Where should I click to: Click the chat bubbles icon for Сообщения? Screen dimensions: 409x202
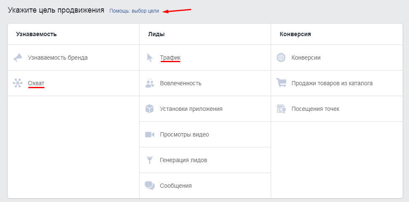coord(150,186)
